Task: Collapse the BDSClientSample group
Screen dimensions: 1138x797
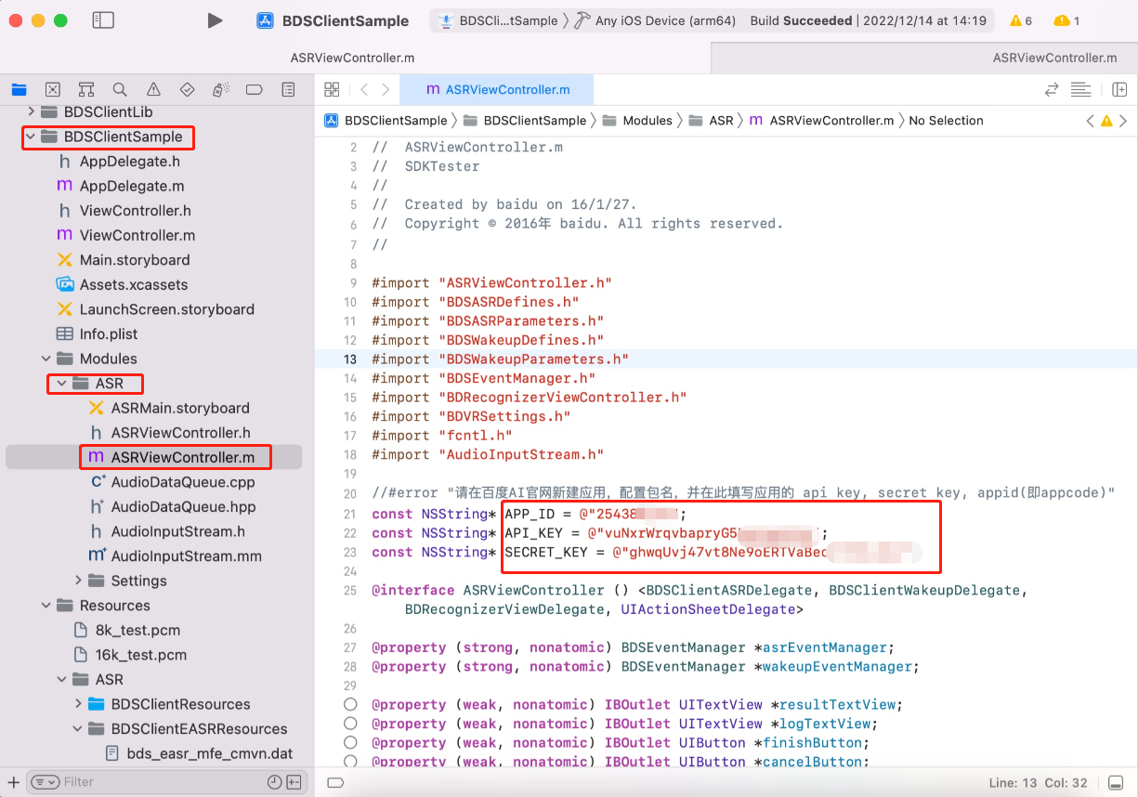Action: pos(31,137)
